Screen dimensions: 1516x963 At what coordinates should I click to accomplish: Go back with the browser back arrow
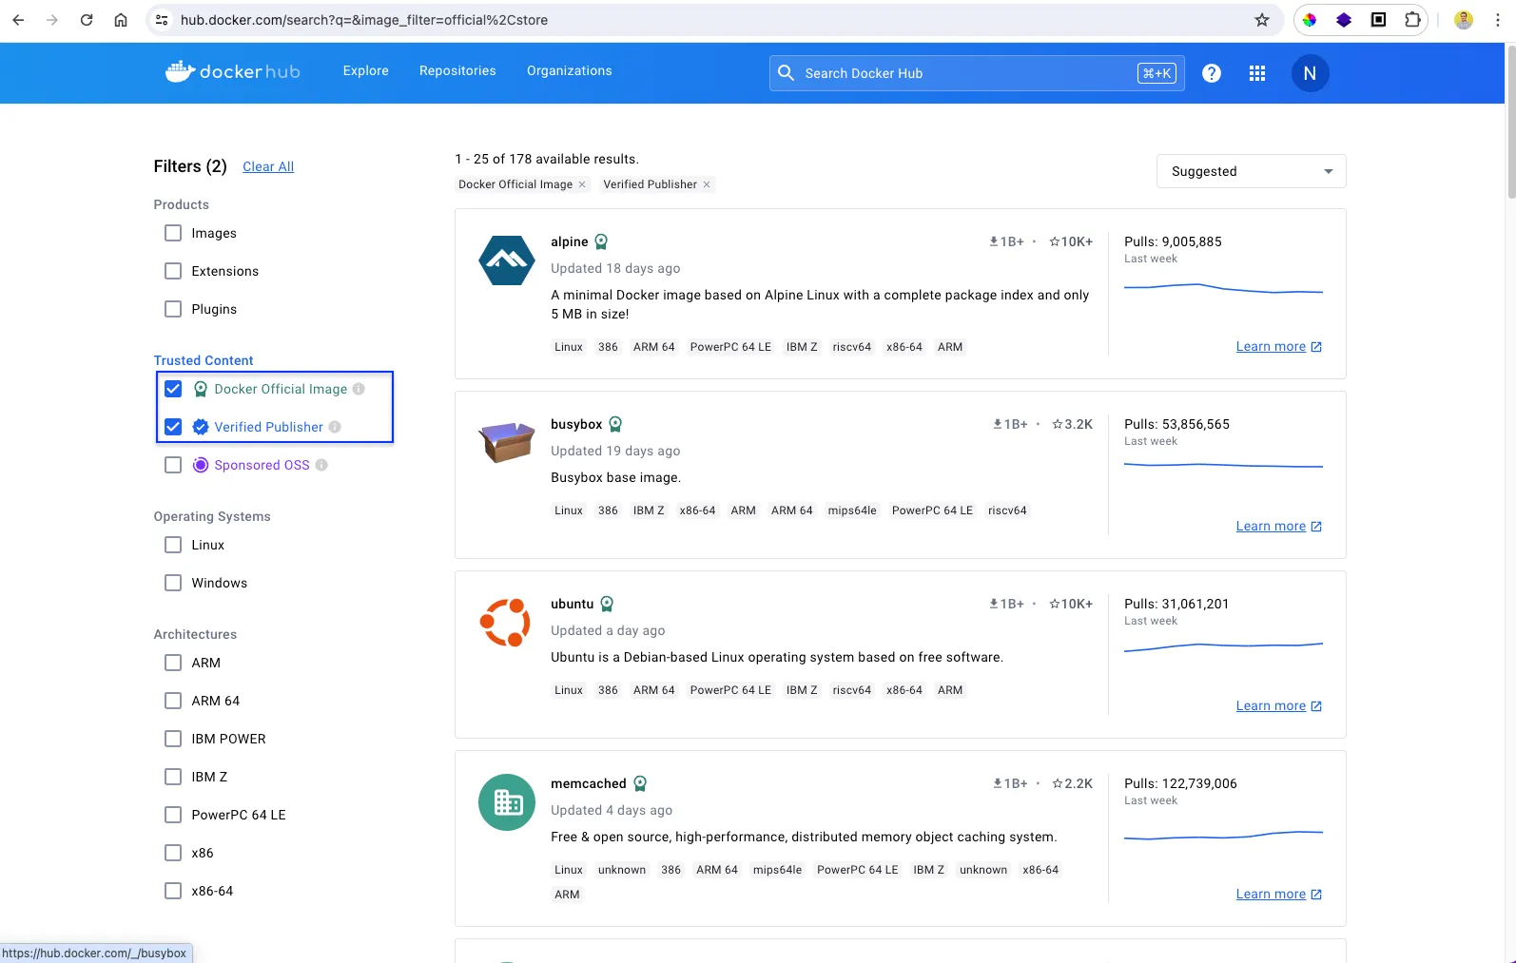click(x=18, y=20)
